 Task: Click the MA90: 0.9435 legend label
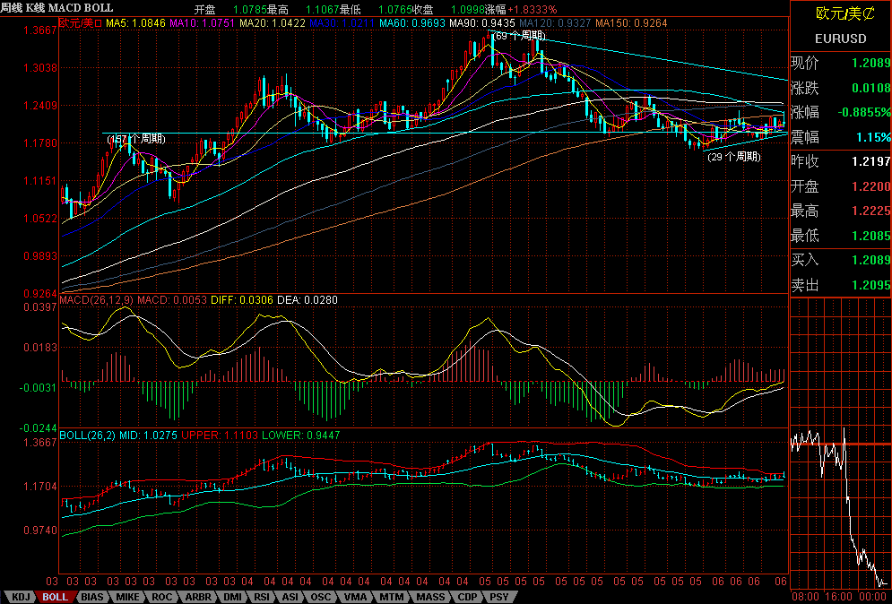[x=481, y=23]
